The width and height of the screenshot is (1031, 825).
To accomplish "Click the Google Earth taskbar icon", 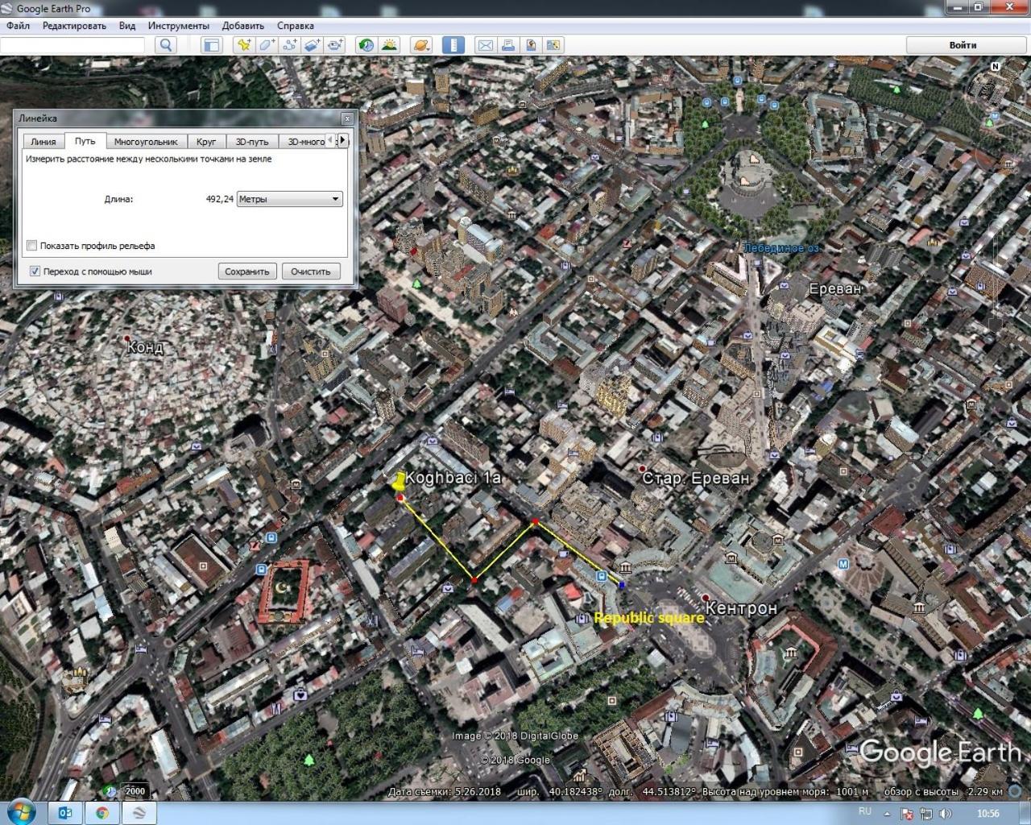I will (x=140, y=812).
